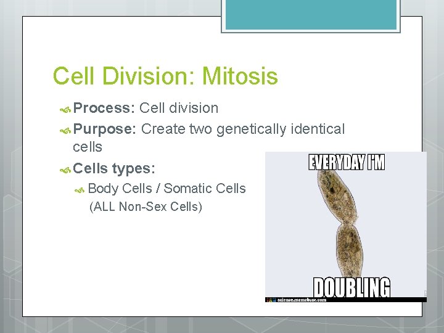Click the slide title 'Cell Division: Mitosis'
Viewport: 444px width, 333px height.
point(165,76)
